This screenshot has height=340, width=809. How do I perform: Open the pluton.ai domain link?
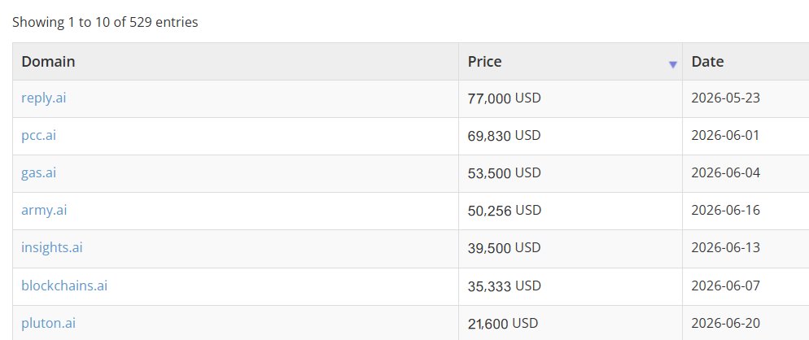[49, 323]
